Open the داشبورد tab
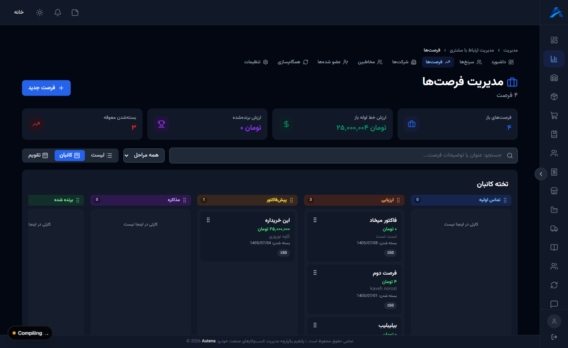This screenshot has width=568, height=348. coord(503,62)
